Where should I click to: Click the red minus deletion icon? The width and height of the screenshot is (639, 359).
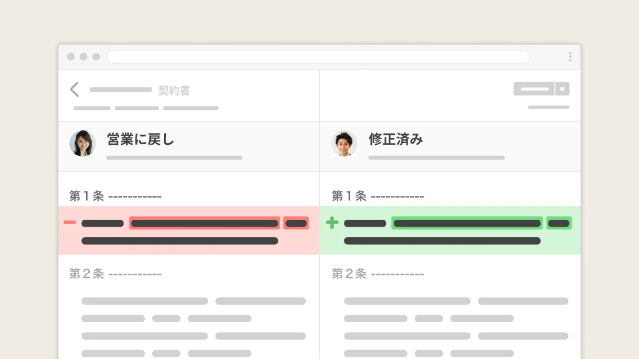(70, 222)
